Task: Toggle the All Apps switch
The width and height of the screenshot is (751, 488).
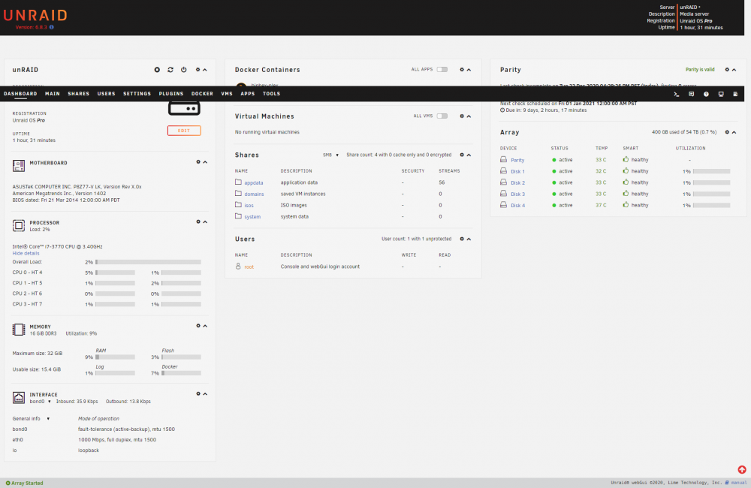Action: tap(442, 70)
